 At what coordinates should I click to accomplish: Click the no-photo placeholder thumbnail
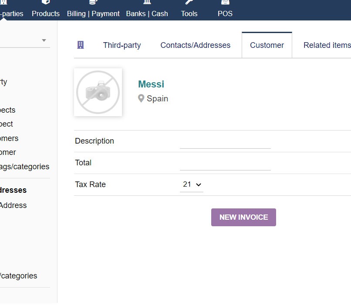(98, 92)
